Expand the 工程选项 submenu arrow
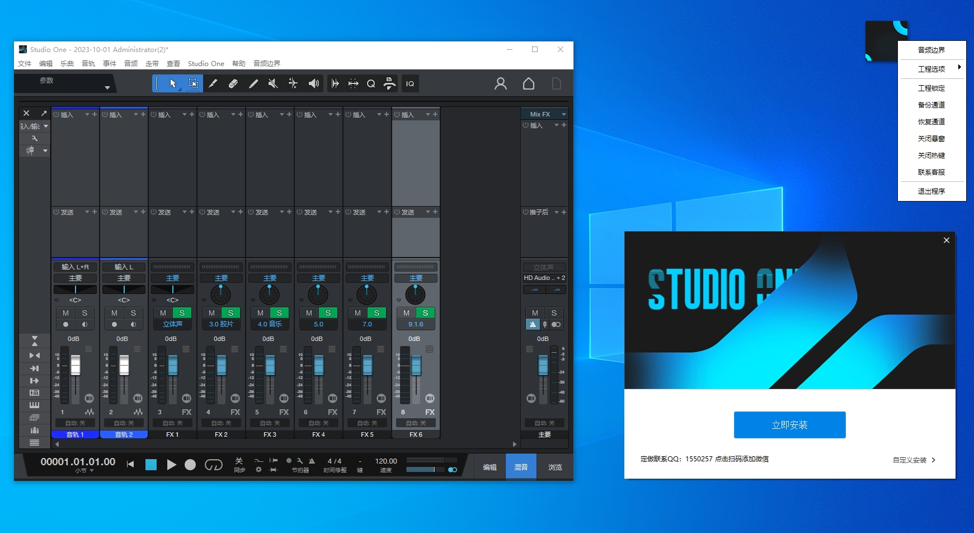The width and height of the screenshot is (974, 533). click(x=959, y=67)
